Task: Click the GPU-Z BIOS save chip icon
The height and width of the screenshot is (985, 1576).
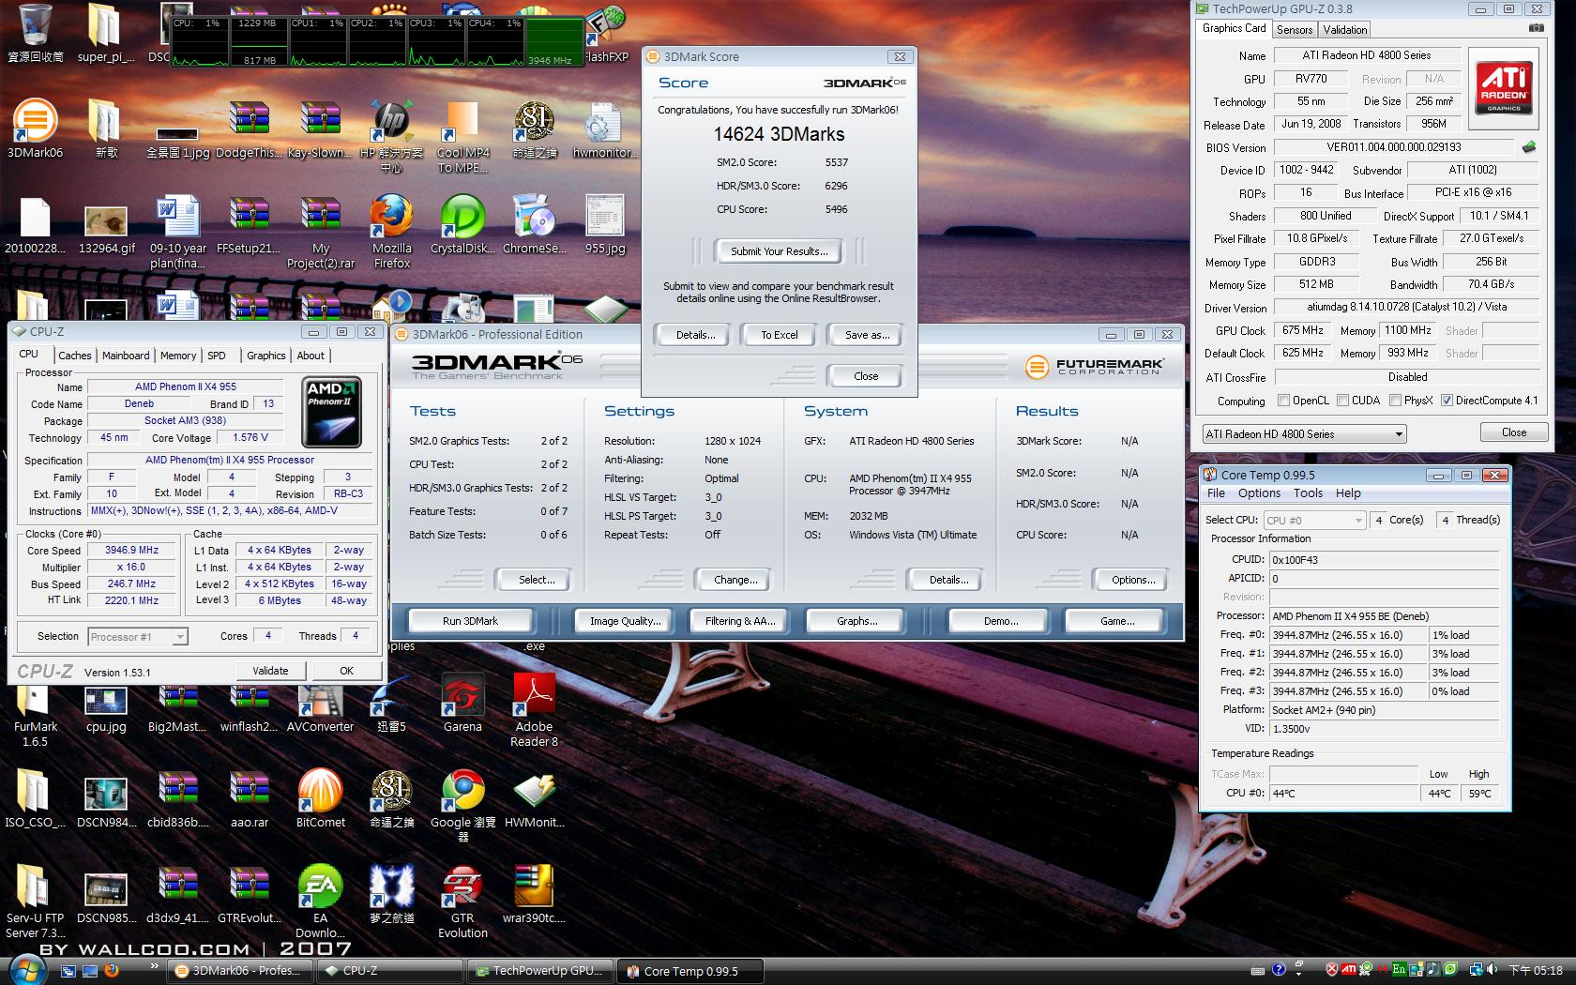Action: 1529,147
